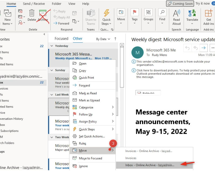Click the New Items icon
The height and width of the screenshot is (171, 215).
pos(8,13)
